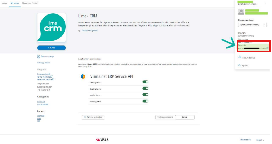The width and height of the screenshot is (272, 144).
Task: Open the Developer Website link
Action: tap(44, 79)
